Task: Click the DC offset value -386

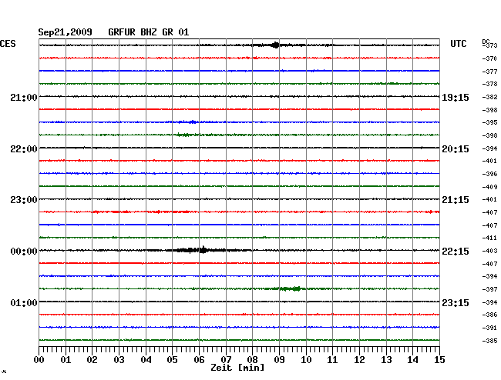Action: [489, 315]
